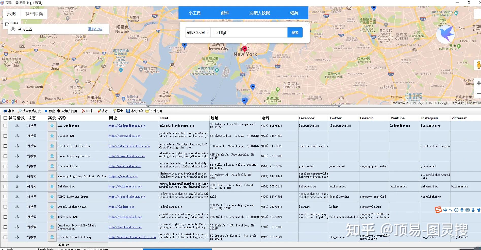481x250 pixels.
Task: Click the Street View pegman icon
Action: click(x=478, y=65)
